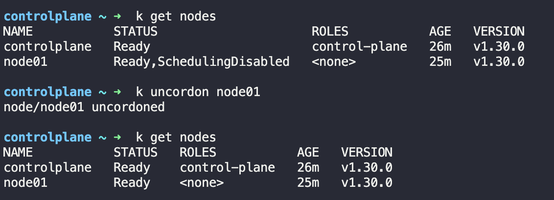Screen dimensions: 554x200
Task: Click the ROLES header in first table
Action: coord(330,32)
